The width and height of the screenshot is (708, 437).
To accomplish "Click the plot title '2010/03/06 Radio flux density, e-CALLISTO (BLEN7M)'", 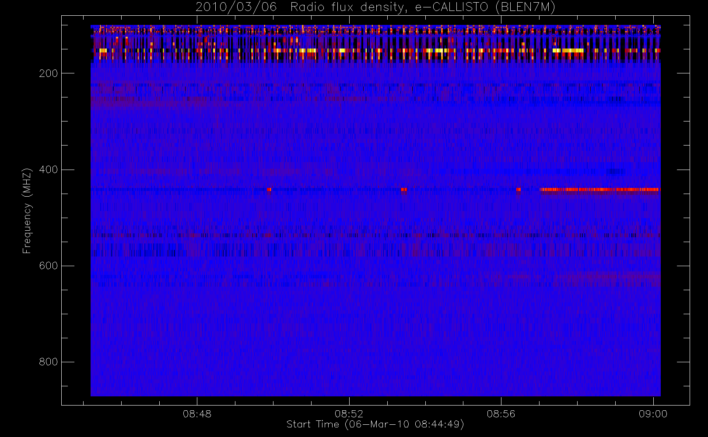I will [x=375, y=7].
